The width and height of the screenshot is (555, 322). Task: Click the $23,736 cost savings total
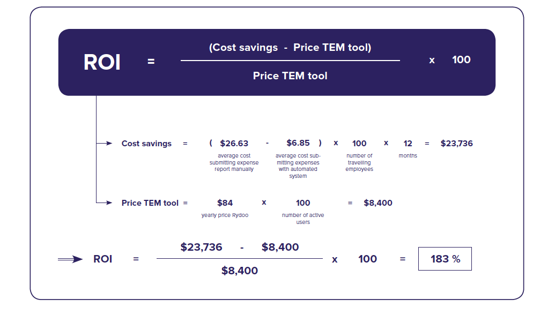click(x=456, y=143)
